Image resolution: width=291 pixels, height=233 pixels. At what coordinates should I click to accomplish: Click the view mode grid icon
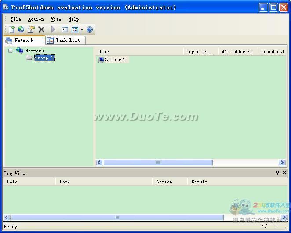pos(75,29)
